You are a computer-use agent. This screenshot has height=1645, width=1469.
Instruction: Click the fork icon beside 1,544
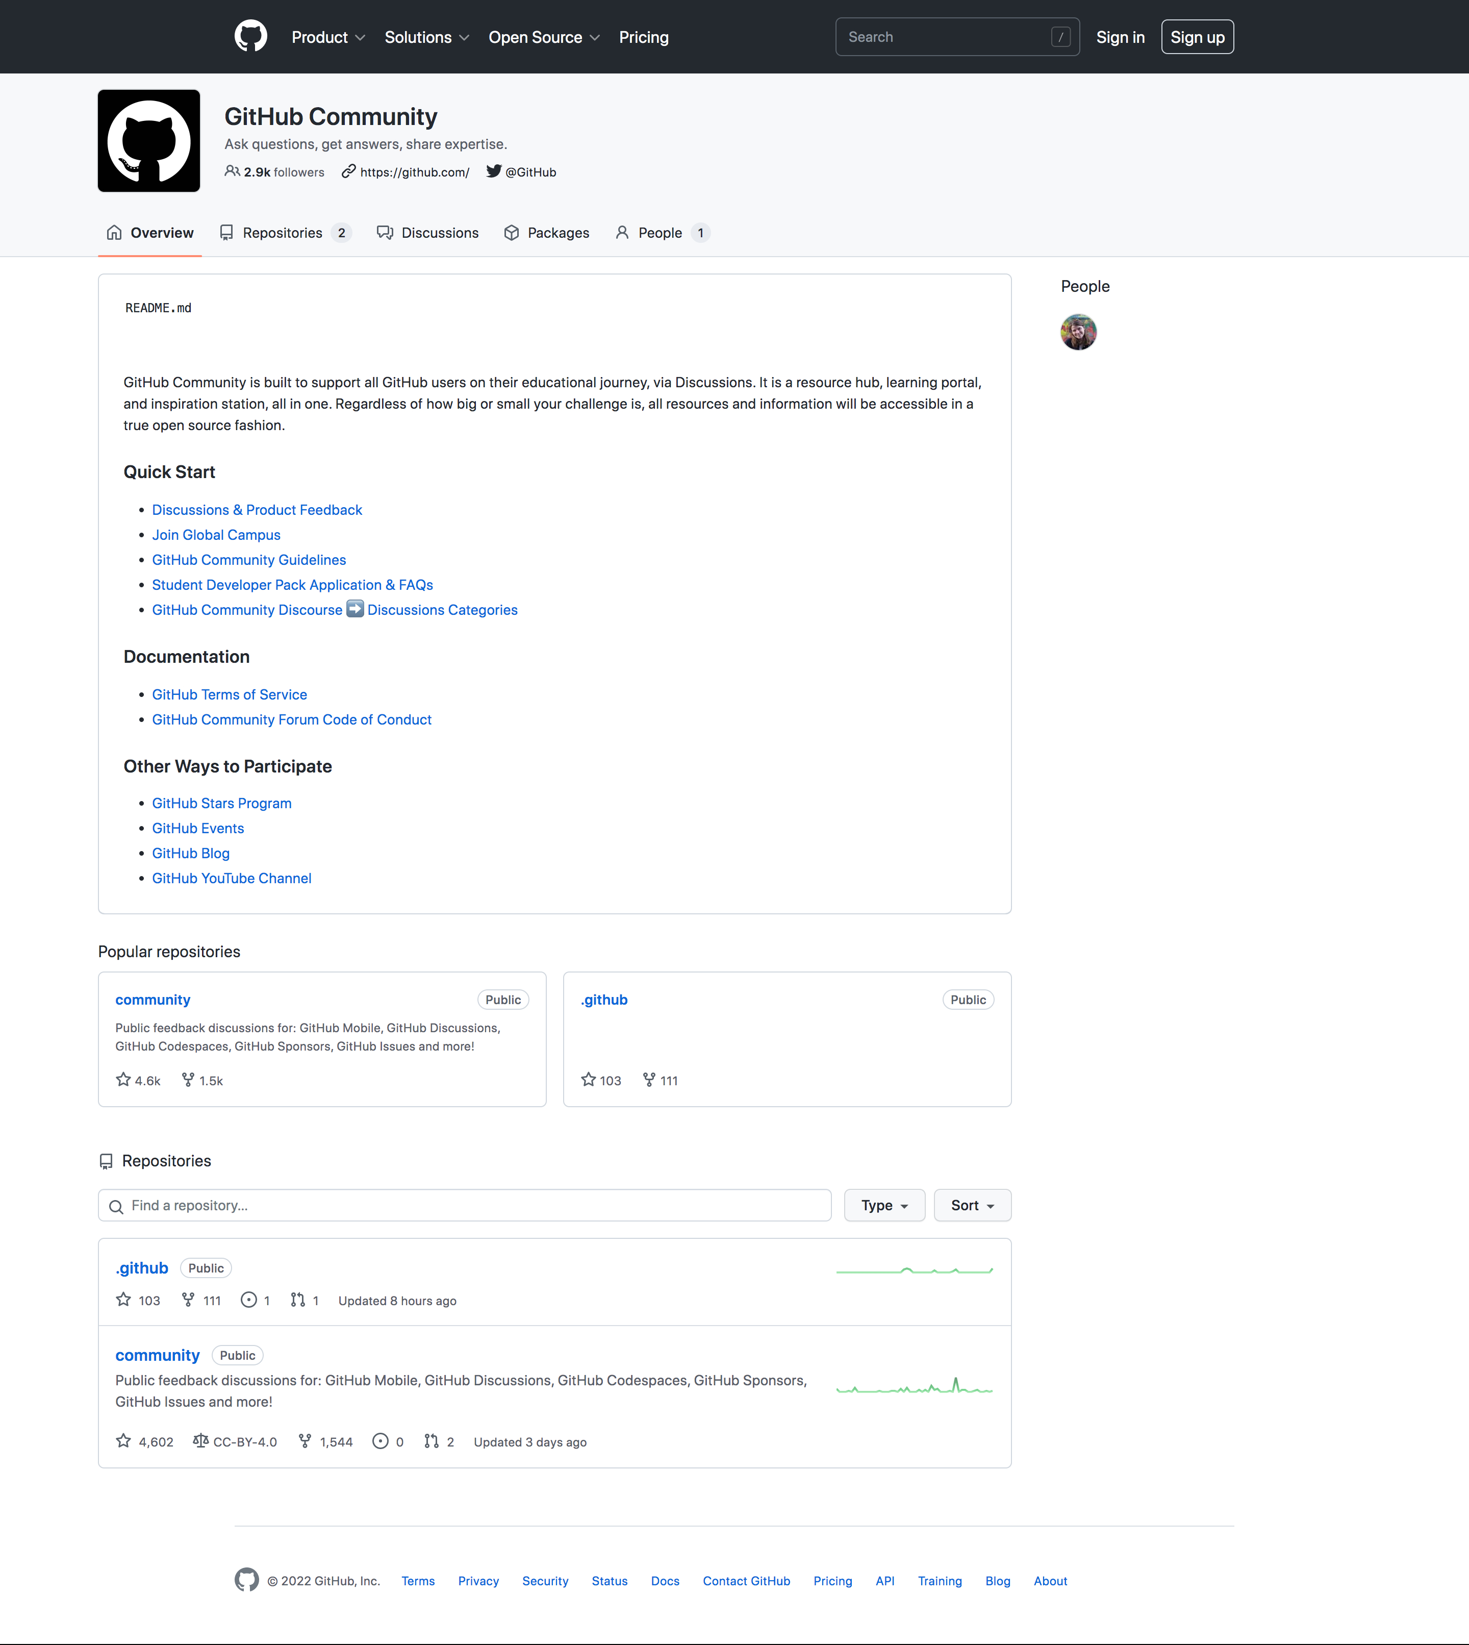point(305,1441)
